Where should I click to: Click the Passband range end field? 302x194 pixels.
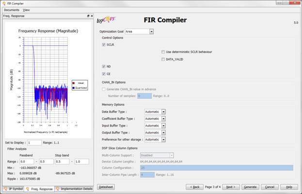point(47,162)
